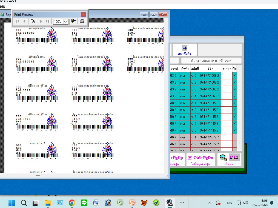This screenshot has height=208, width=278.
Task: Expand taskbar overflow three-dots menu
Action: 182,203
